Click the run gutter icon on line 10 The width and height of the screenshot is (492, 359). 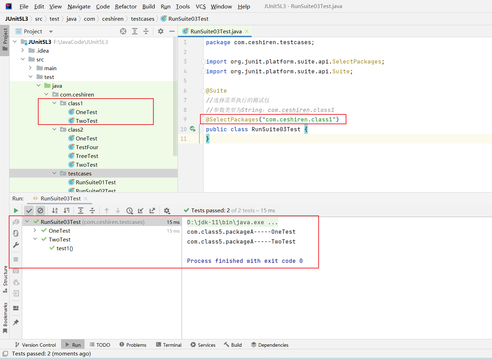(x=193, y=129)
